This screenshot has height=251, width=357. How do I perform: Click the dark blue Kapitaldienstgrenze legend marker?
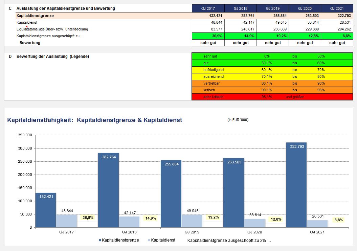pyautogui.click(x=100, y=241)
